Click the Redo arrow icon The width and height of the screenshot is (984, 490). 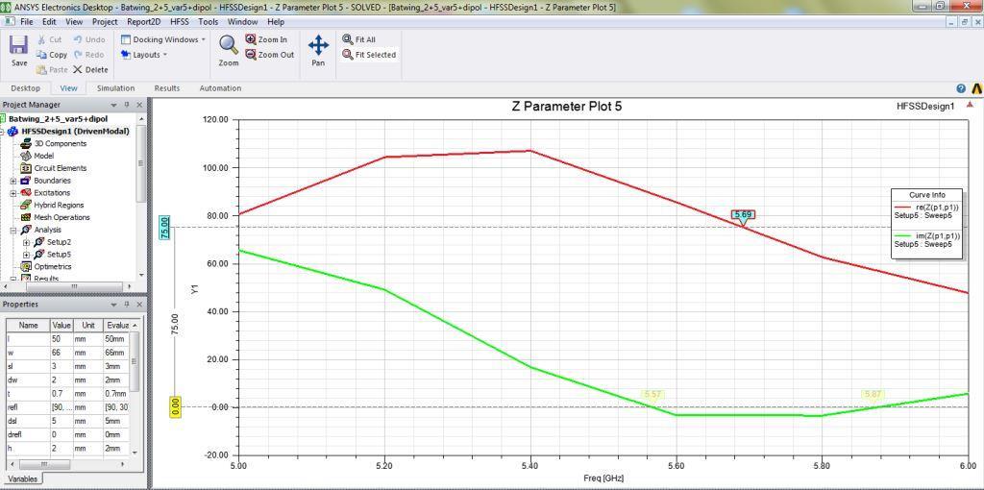78,55
